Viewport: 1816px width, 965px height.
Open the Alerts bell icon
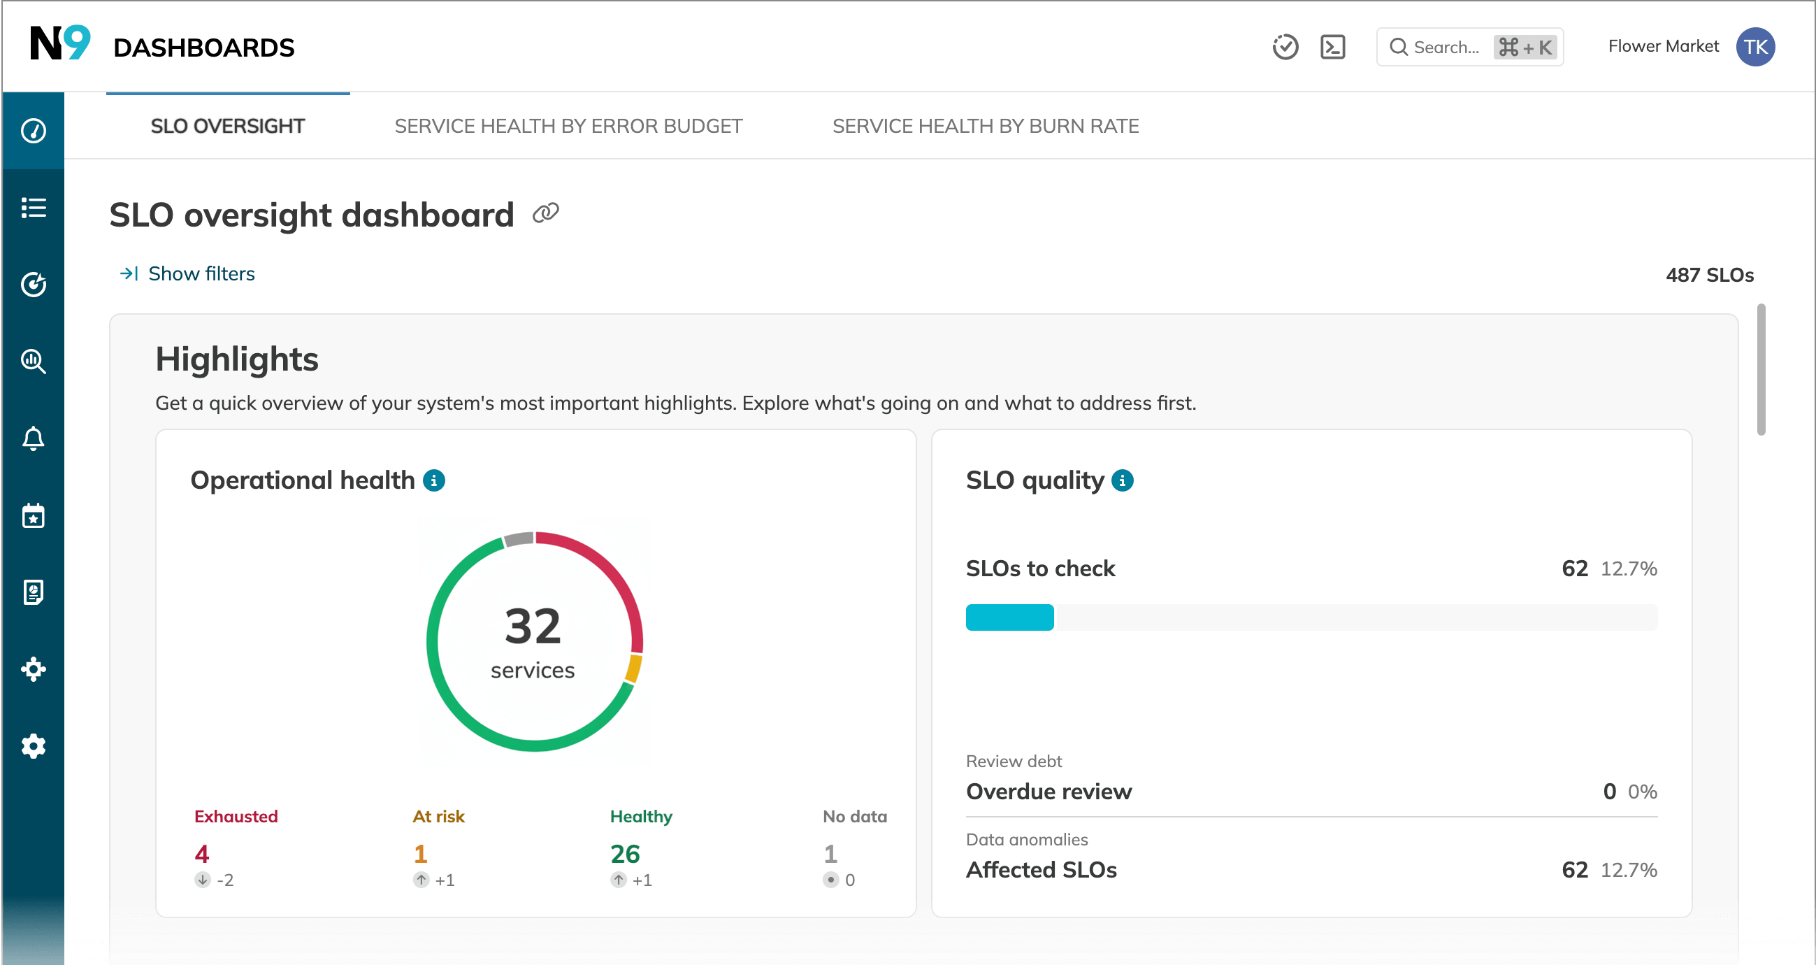(x=33, y=438)
